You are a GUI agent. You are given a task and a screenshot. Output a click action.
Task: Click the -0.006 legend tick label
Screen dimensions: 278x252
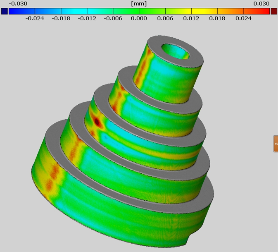[x=113, y=18]
